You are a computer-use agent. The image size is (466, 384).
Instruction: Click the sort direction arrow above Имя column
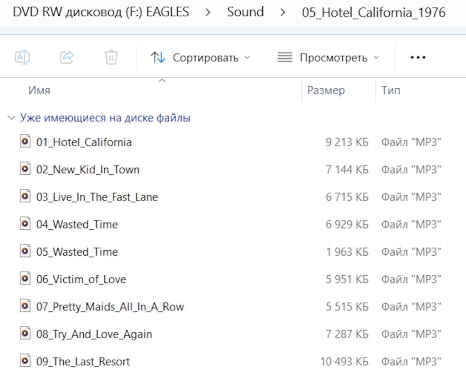coord(162,81)
